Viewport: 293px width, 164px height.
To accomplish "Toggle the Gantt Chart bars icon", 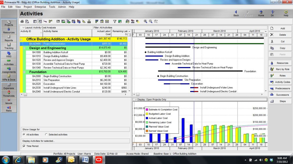I will [40, 21].
